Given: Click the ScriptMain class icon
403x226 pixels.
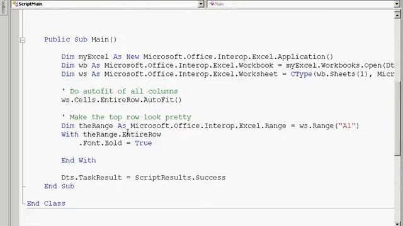Looking at the screenshot, I should 15,4.
